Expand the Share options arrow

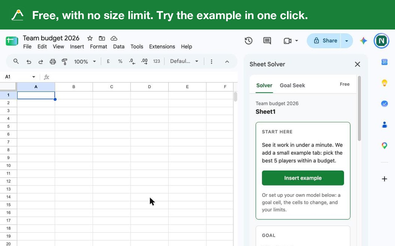click(x=347, y=41)
